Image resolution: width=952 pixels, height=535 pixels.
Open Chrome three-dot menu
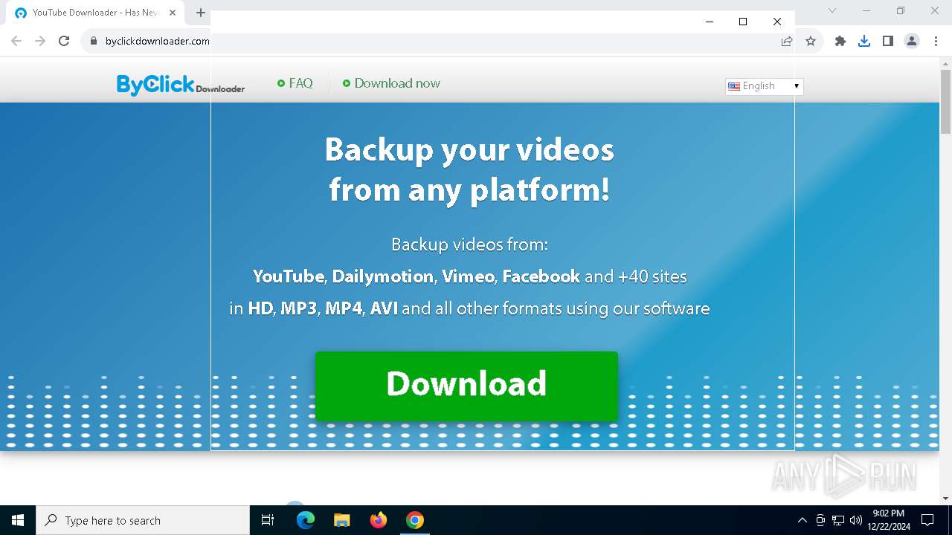(x=936, y=41)
